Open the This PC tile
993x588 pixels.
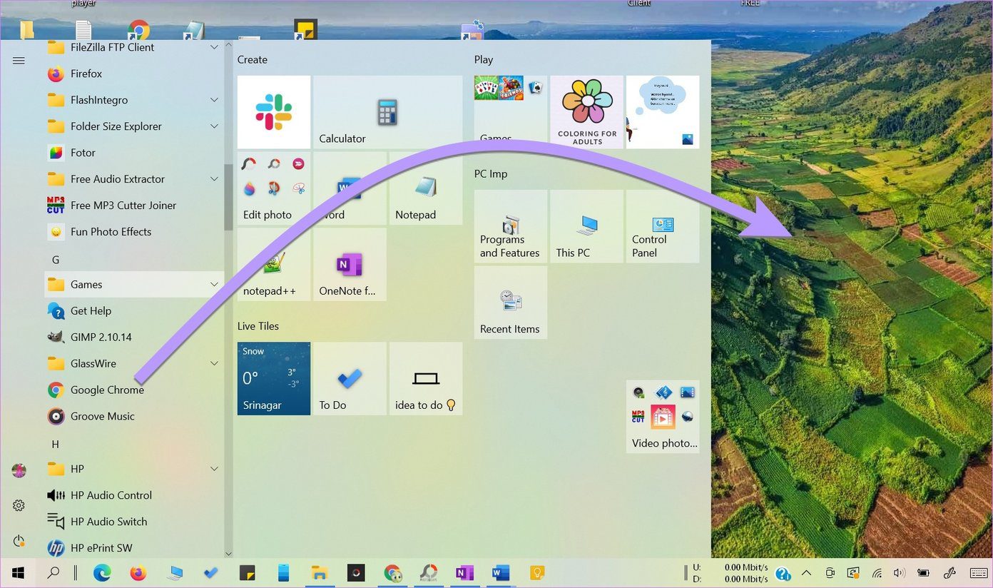(587, 226)
